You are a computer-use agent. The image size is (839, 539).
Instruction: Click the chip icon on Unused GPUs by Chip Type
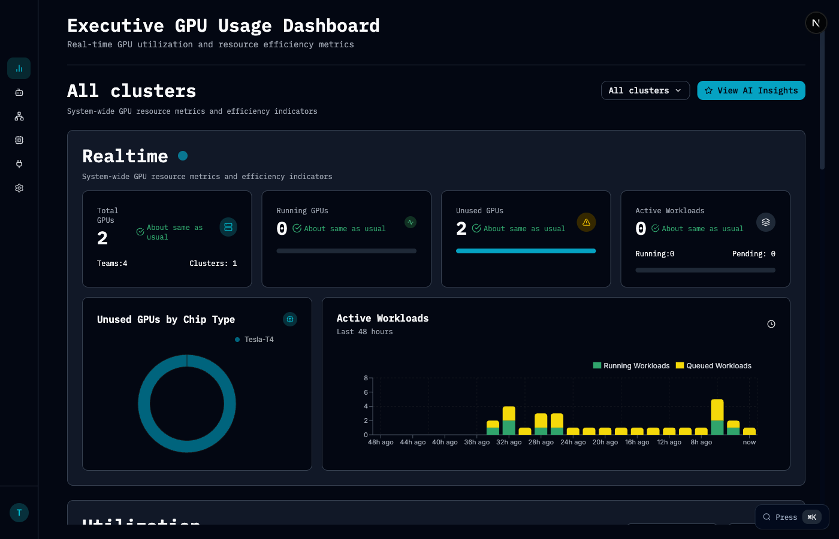coord(290,319)
